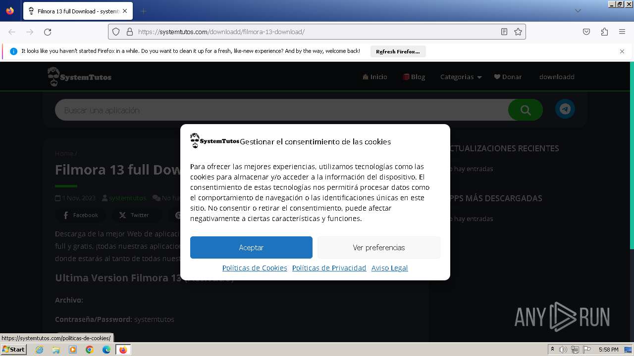Share the post on Twitter
Screen dimensions: 634x356
tap(134, 215)
